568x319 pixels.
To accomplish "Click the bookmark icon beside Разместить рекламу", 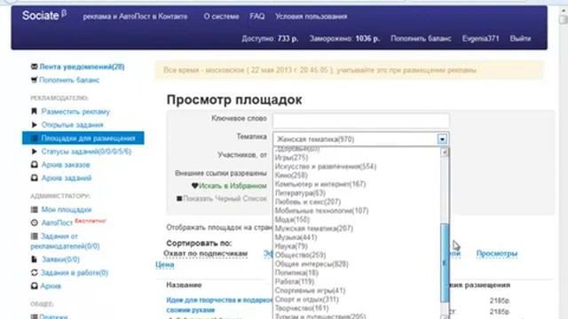I will point(34,112).
